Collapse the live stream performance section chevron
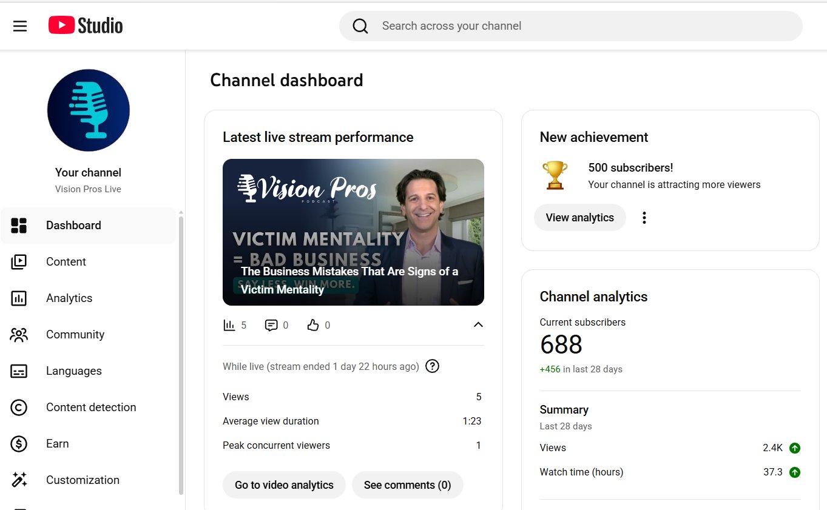Viewport: 827px width, 510px height. (x=478, y=325)
